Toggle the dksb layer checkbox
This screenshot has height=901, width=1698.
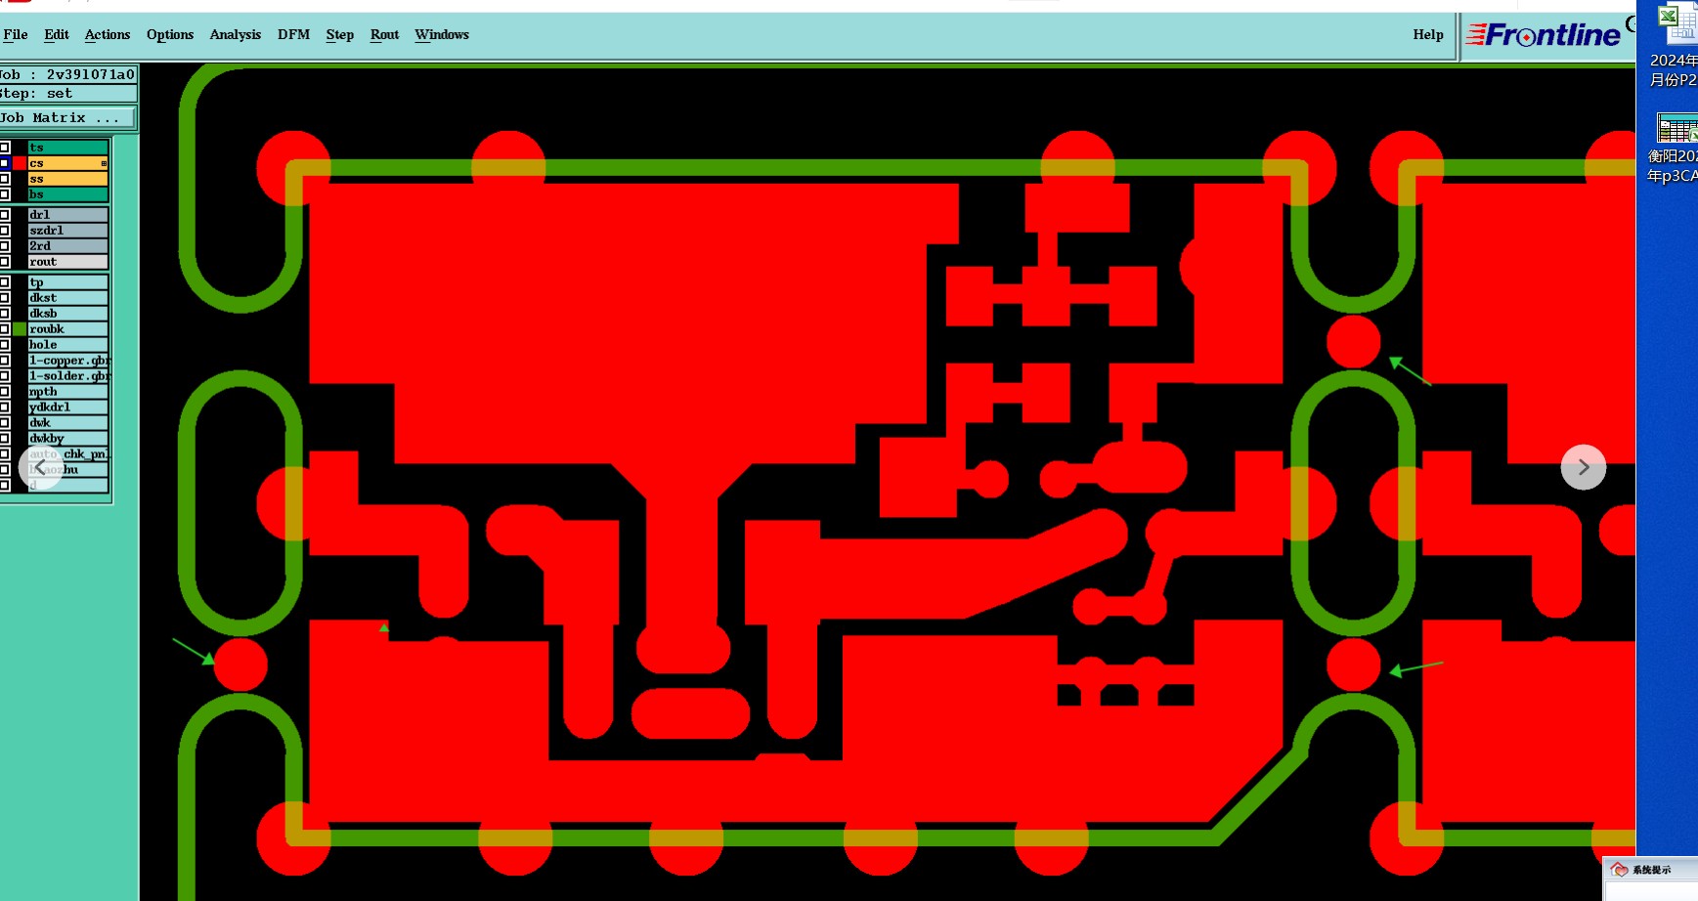point(5,314)
